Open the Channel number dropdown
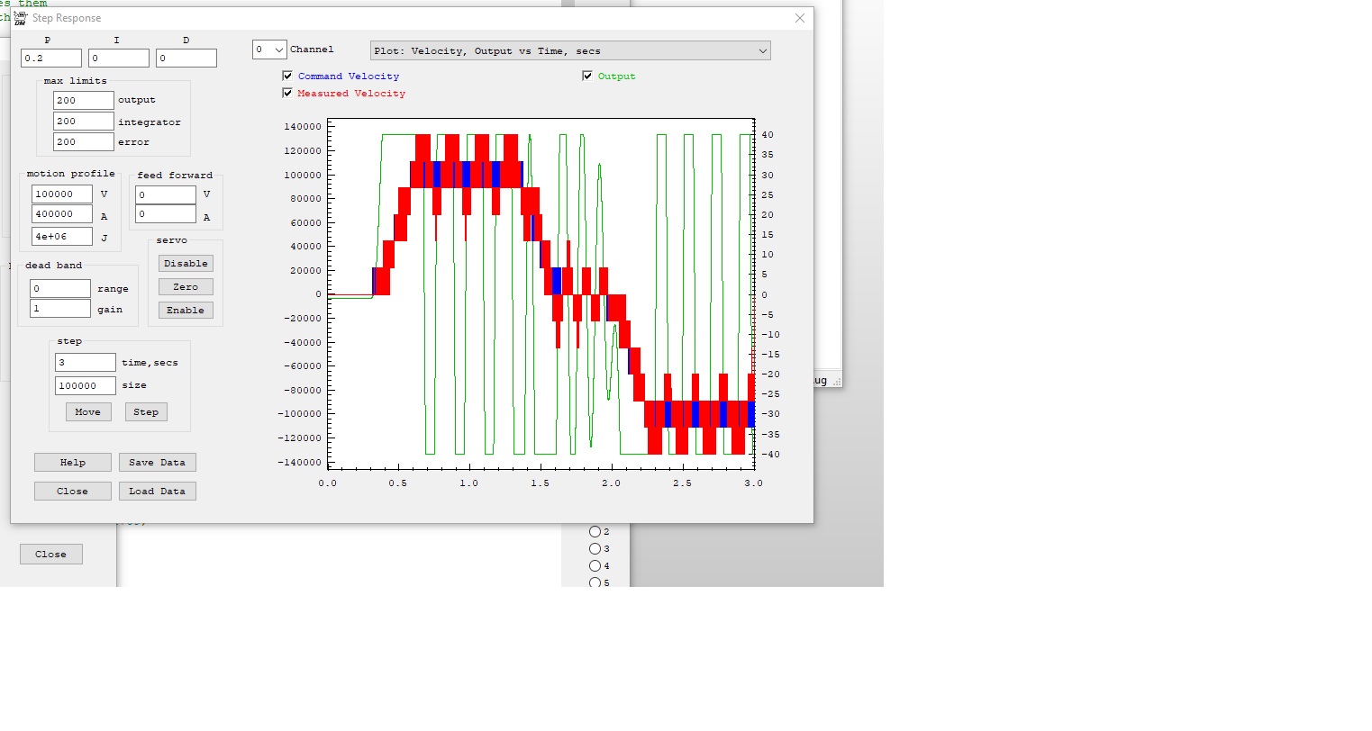 269,50
